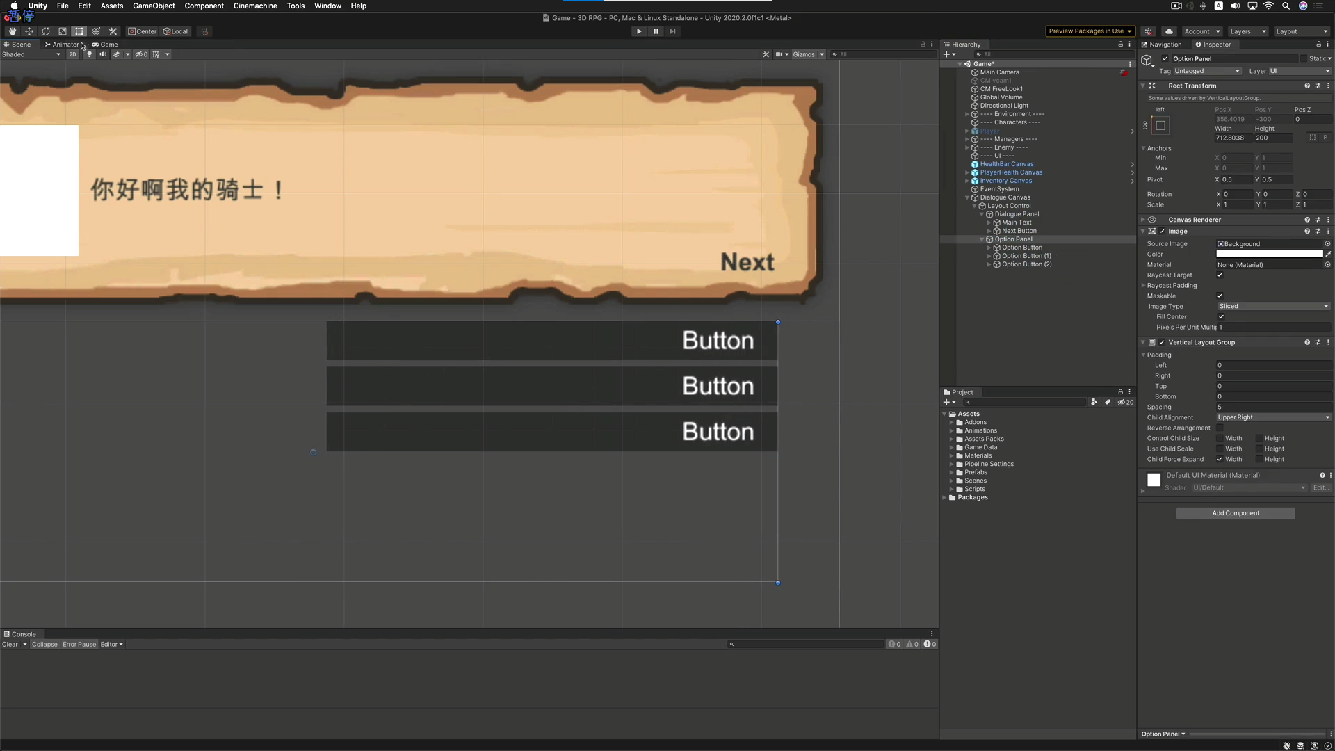Select the Scale tool
The image size is (1335, 751).
click(63, 31)
